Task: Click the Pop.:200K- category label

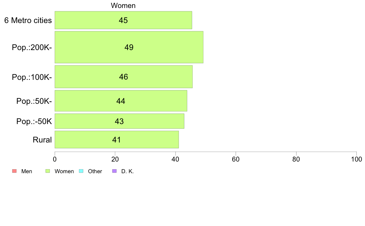Action: pos(32,47)
